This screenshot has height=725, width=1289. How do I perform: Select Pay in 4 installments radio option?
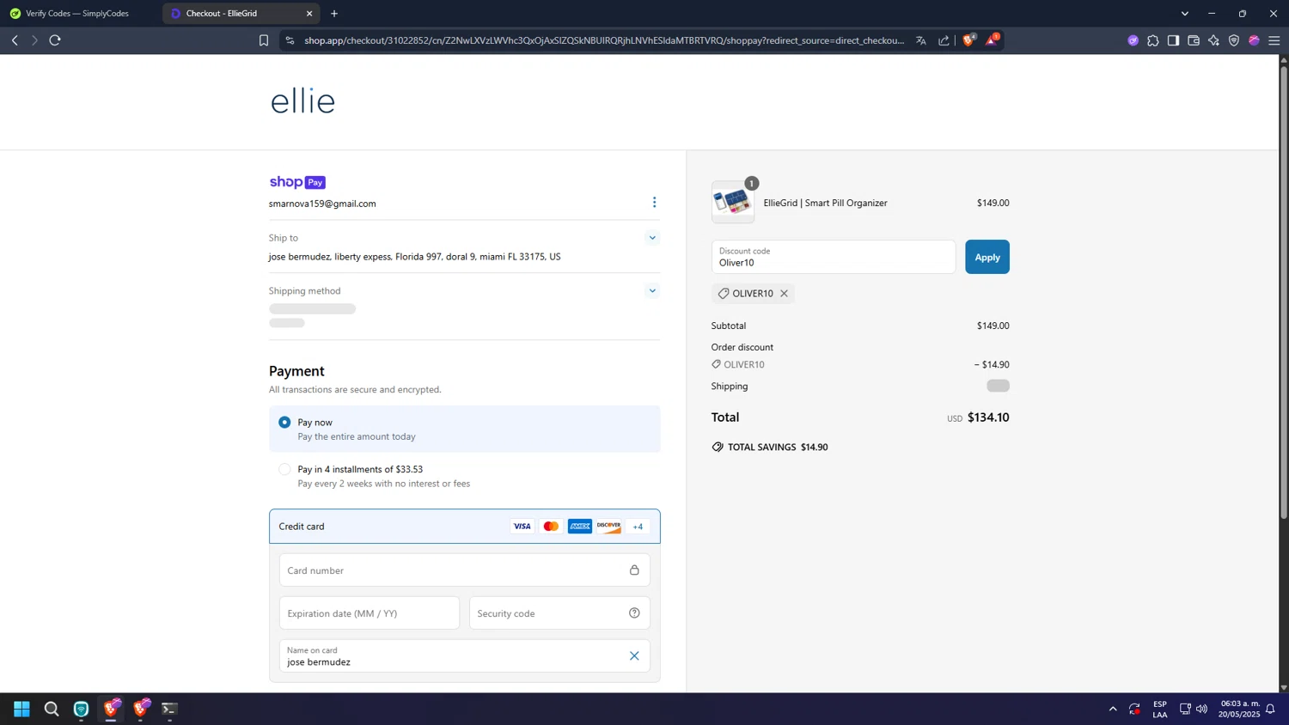pos(284,469)
